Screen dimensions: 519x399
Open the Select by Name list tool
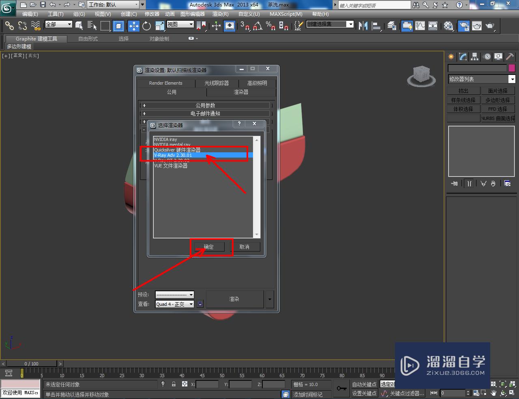pyautogui.click(x=92, y=26)
